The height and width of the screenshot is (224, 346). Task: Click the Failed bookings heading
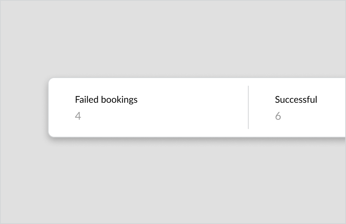point(106,100)
